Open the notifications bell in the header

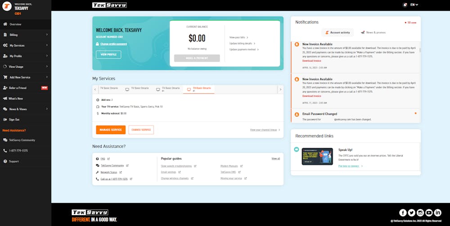[405, 5]
